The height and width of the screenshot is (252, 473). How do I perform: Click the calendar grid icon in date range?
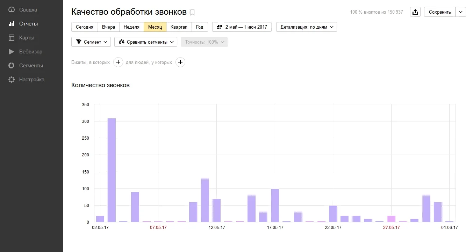[220, 27]
